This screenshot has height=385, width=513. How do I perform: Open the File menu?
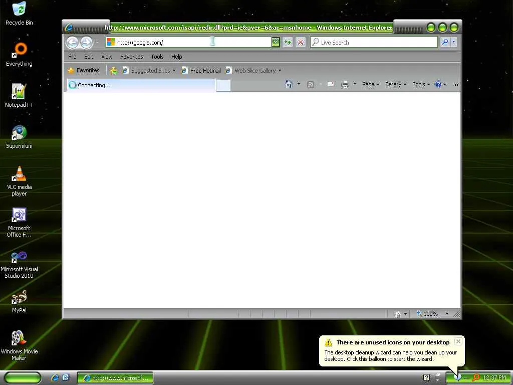[72, 57]
